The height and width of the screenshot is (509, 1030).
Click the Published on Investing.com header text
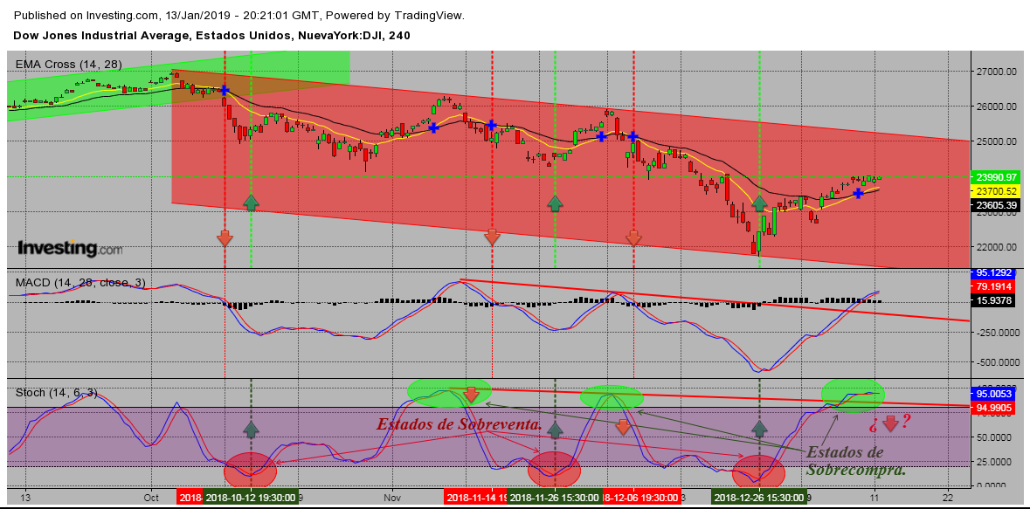tap(238, 15)
